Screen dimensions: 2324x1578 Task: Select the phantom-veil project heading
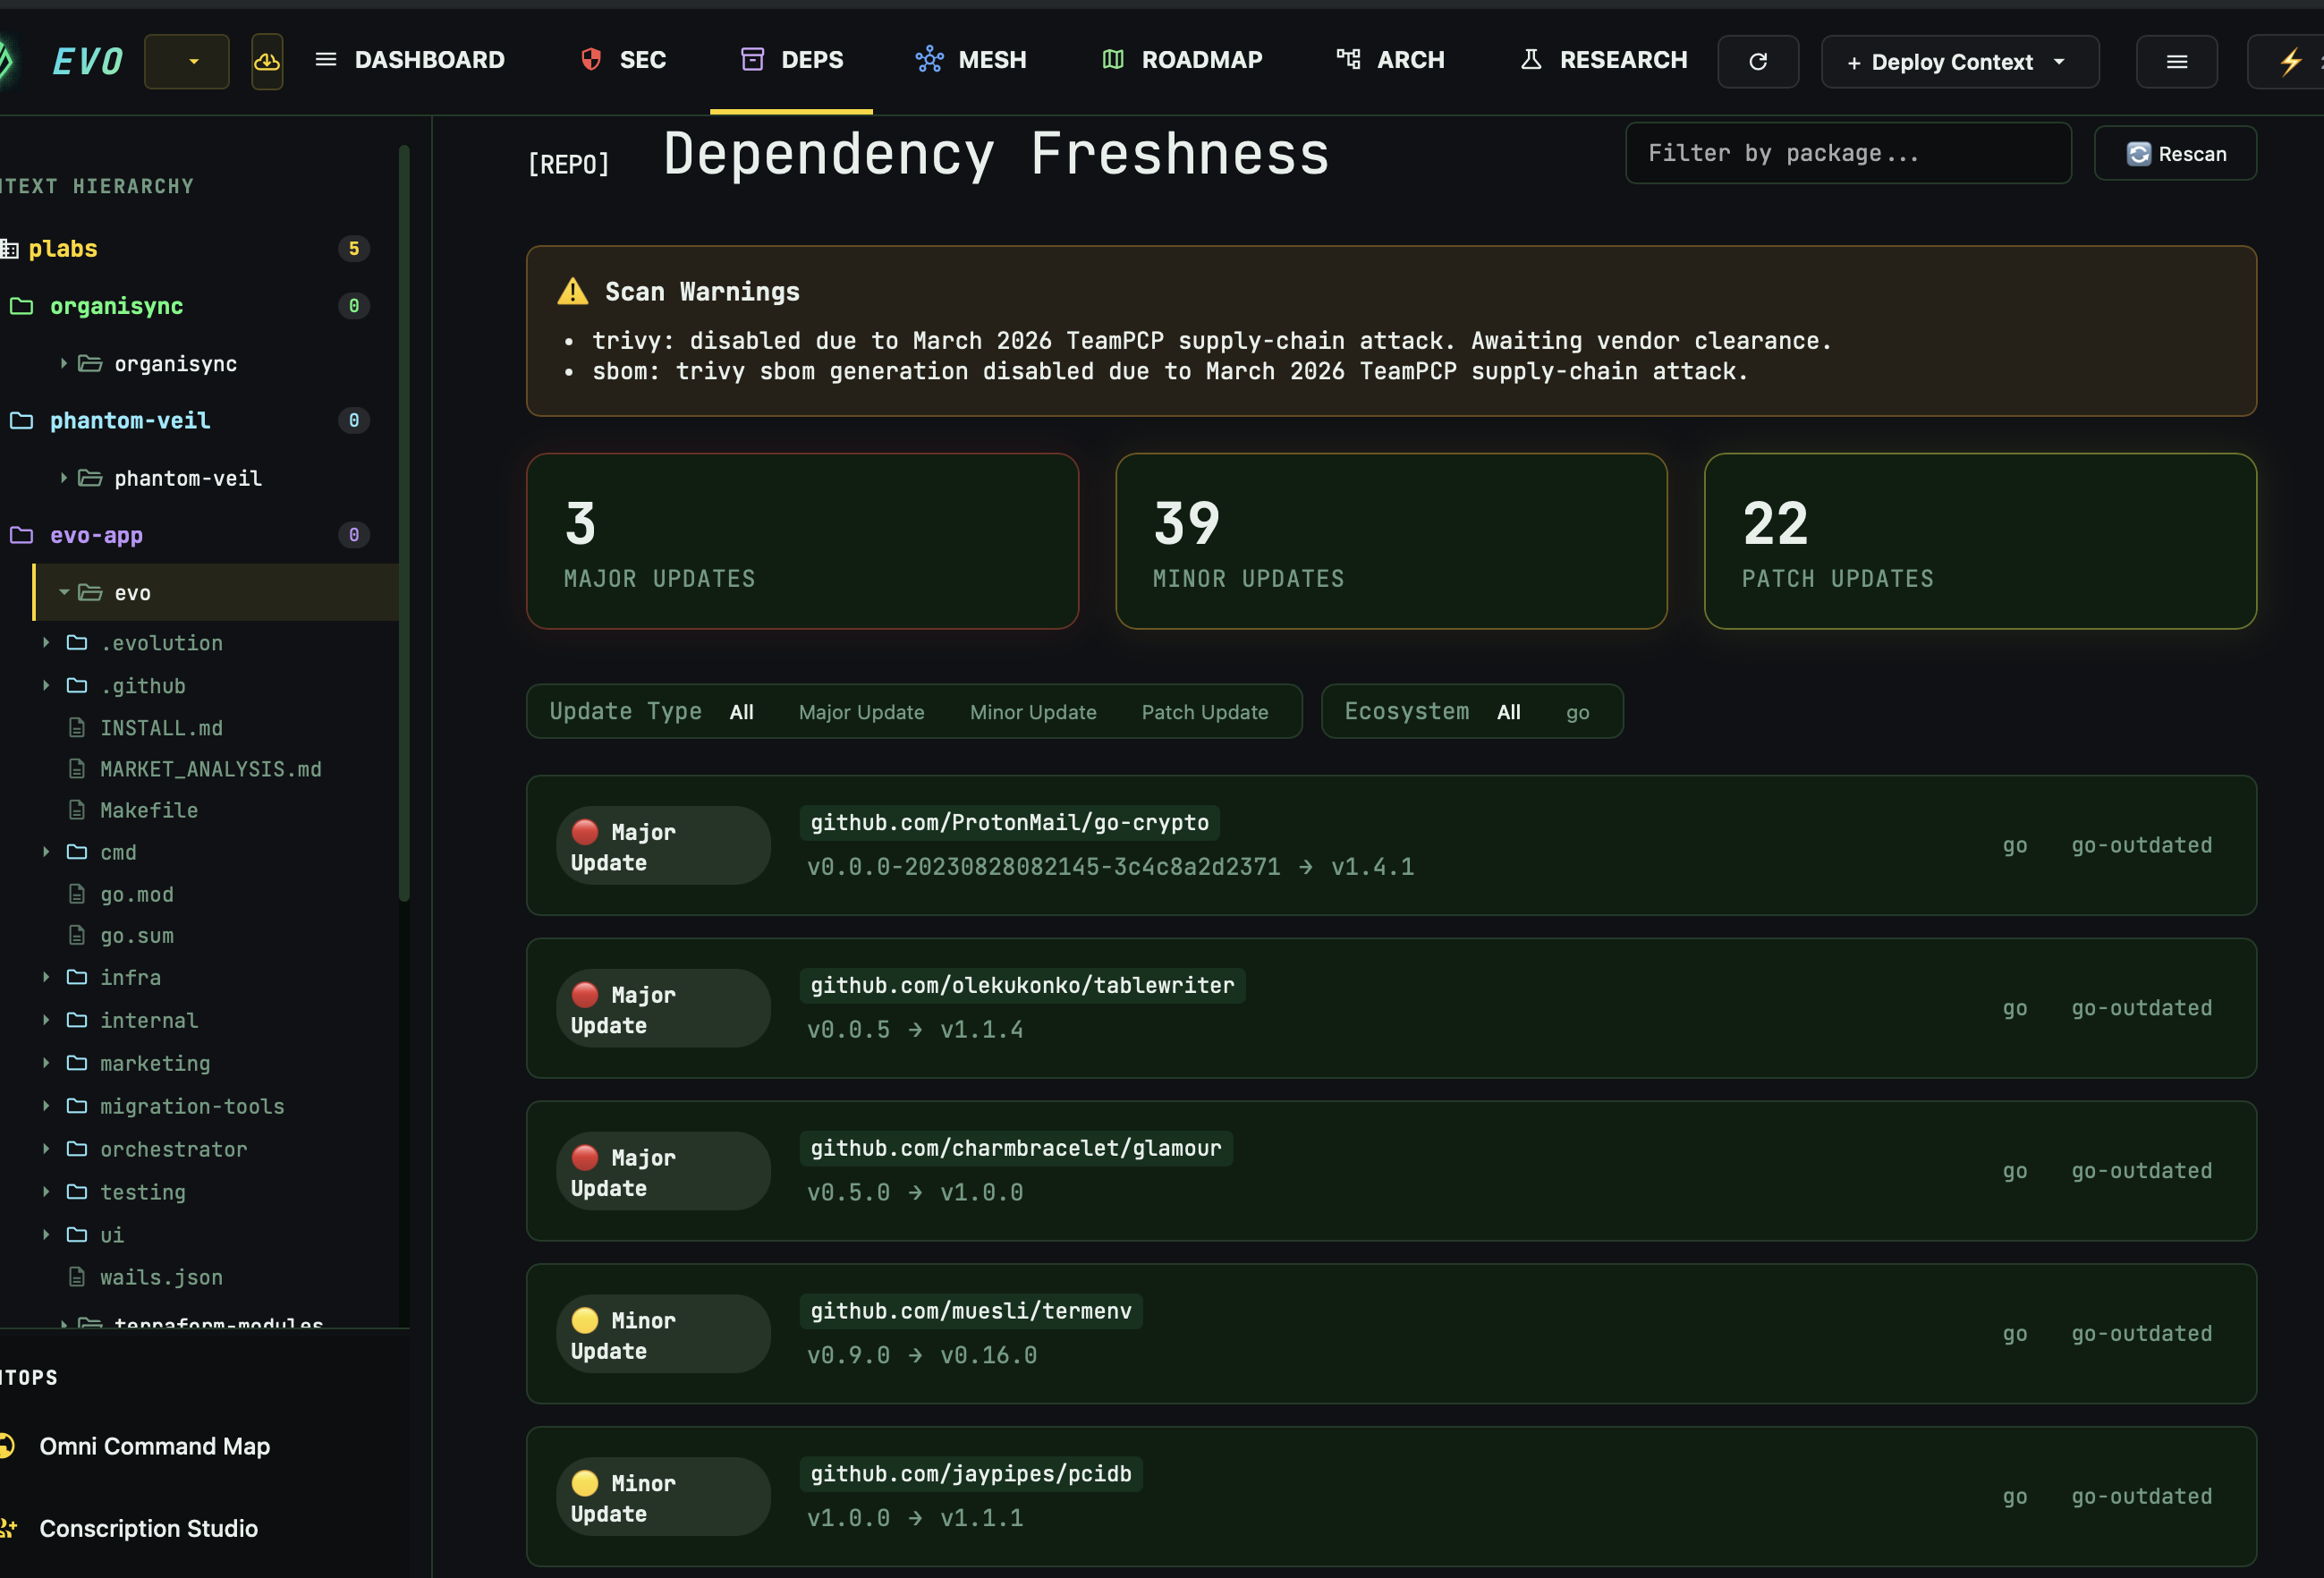pyautogui.click(x=130, y=421)
